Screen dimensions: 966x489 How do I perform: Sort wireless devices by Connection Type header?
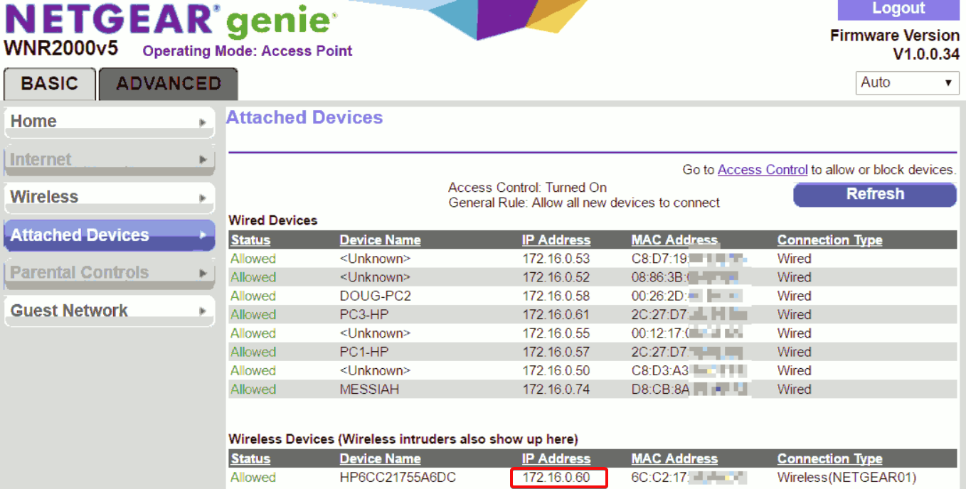(x=829, y=459)
